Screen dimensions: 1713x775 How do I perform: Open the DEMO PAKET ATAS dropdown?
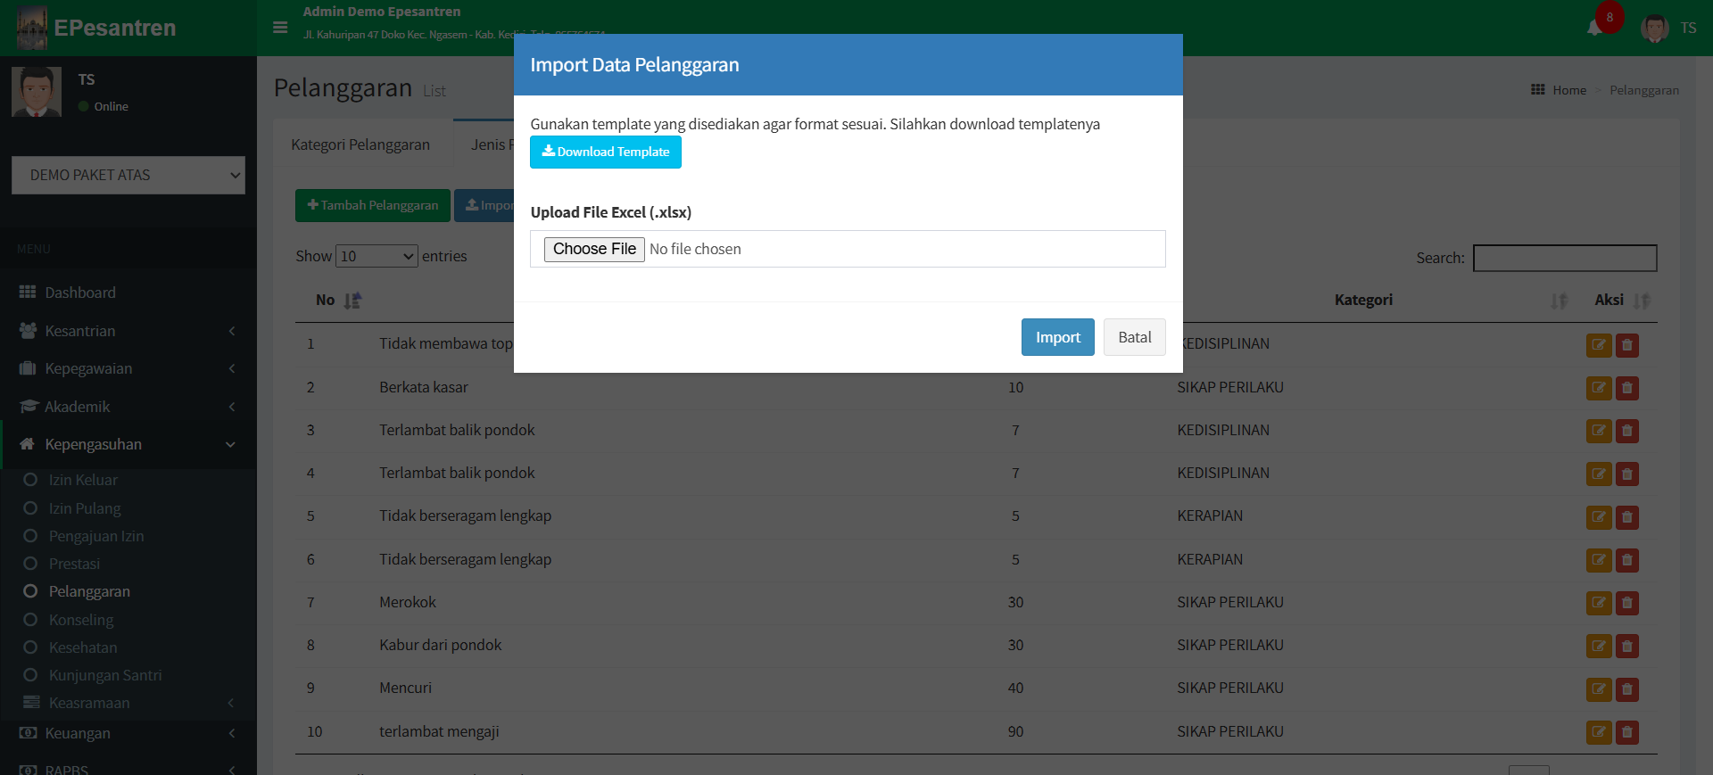128,175
